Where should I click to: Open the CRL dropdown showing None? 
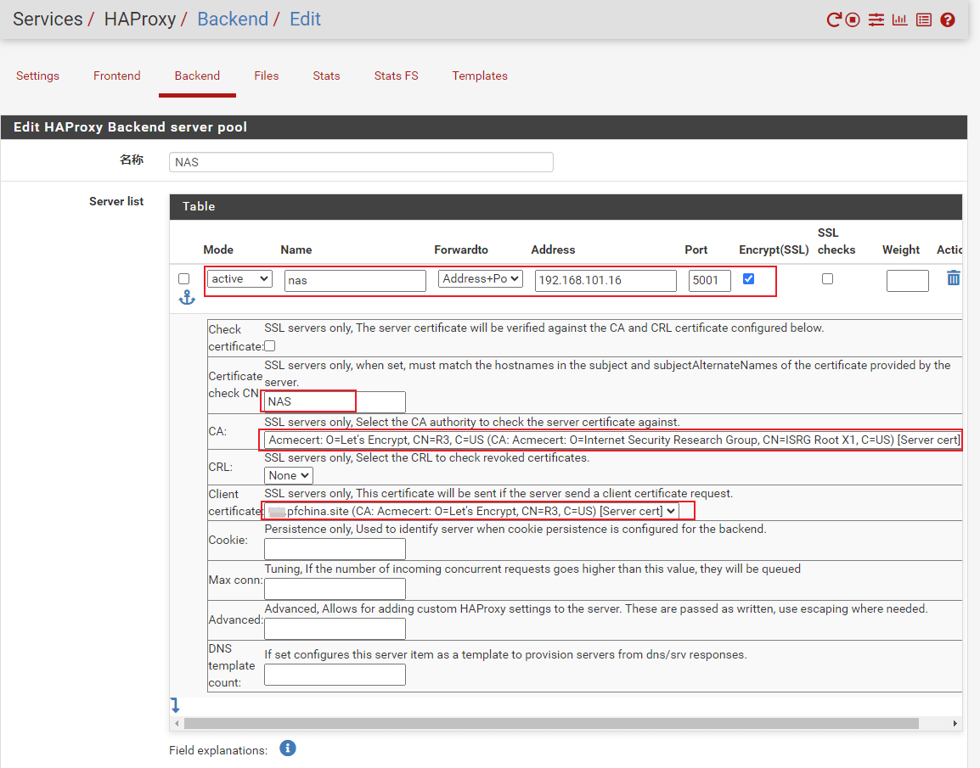click(x=289, y=476)
